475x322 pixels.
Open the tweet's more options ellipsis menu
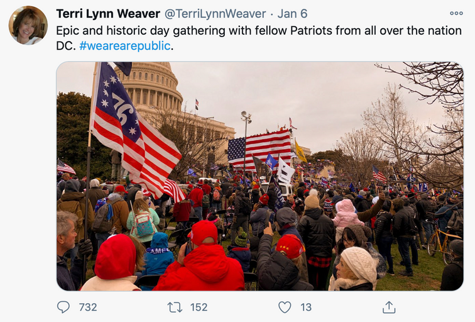456,13
